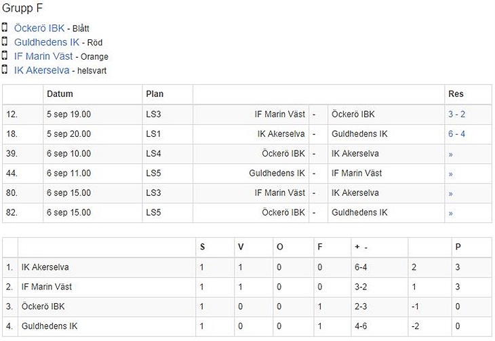
Task: Select the Datum column header
Action: (x=60, y=94)
